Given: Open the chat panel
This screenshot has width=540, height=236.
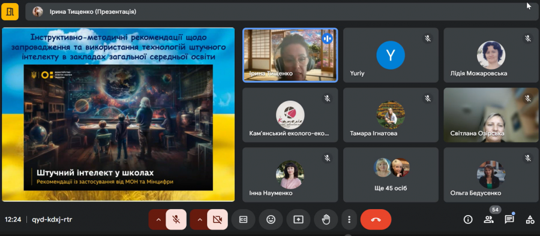Looking at the screenshot, I should point(509,219).
